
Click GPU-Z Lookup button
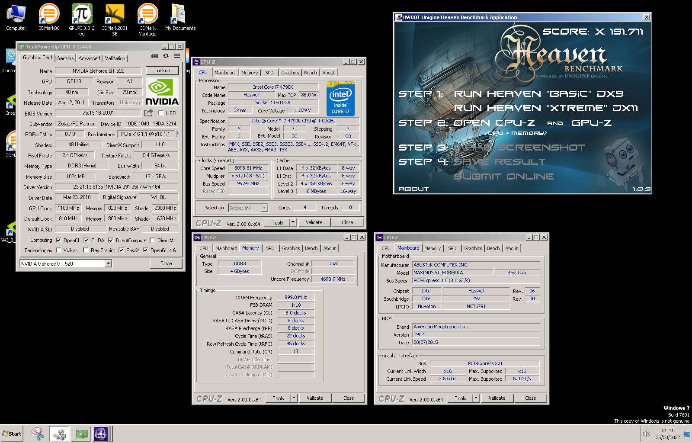(162, 71)
